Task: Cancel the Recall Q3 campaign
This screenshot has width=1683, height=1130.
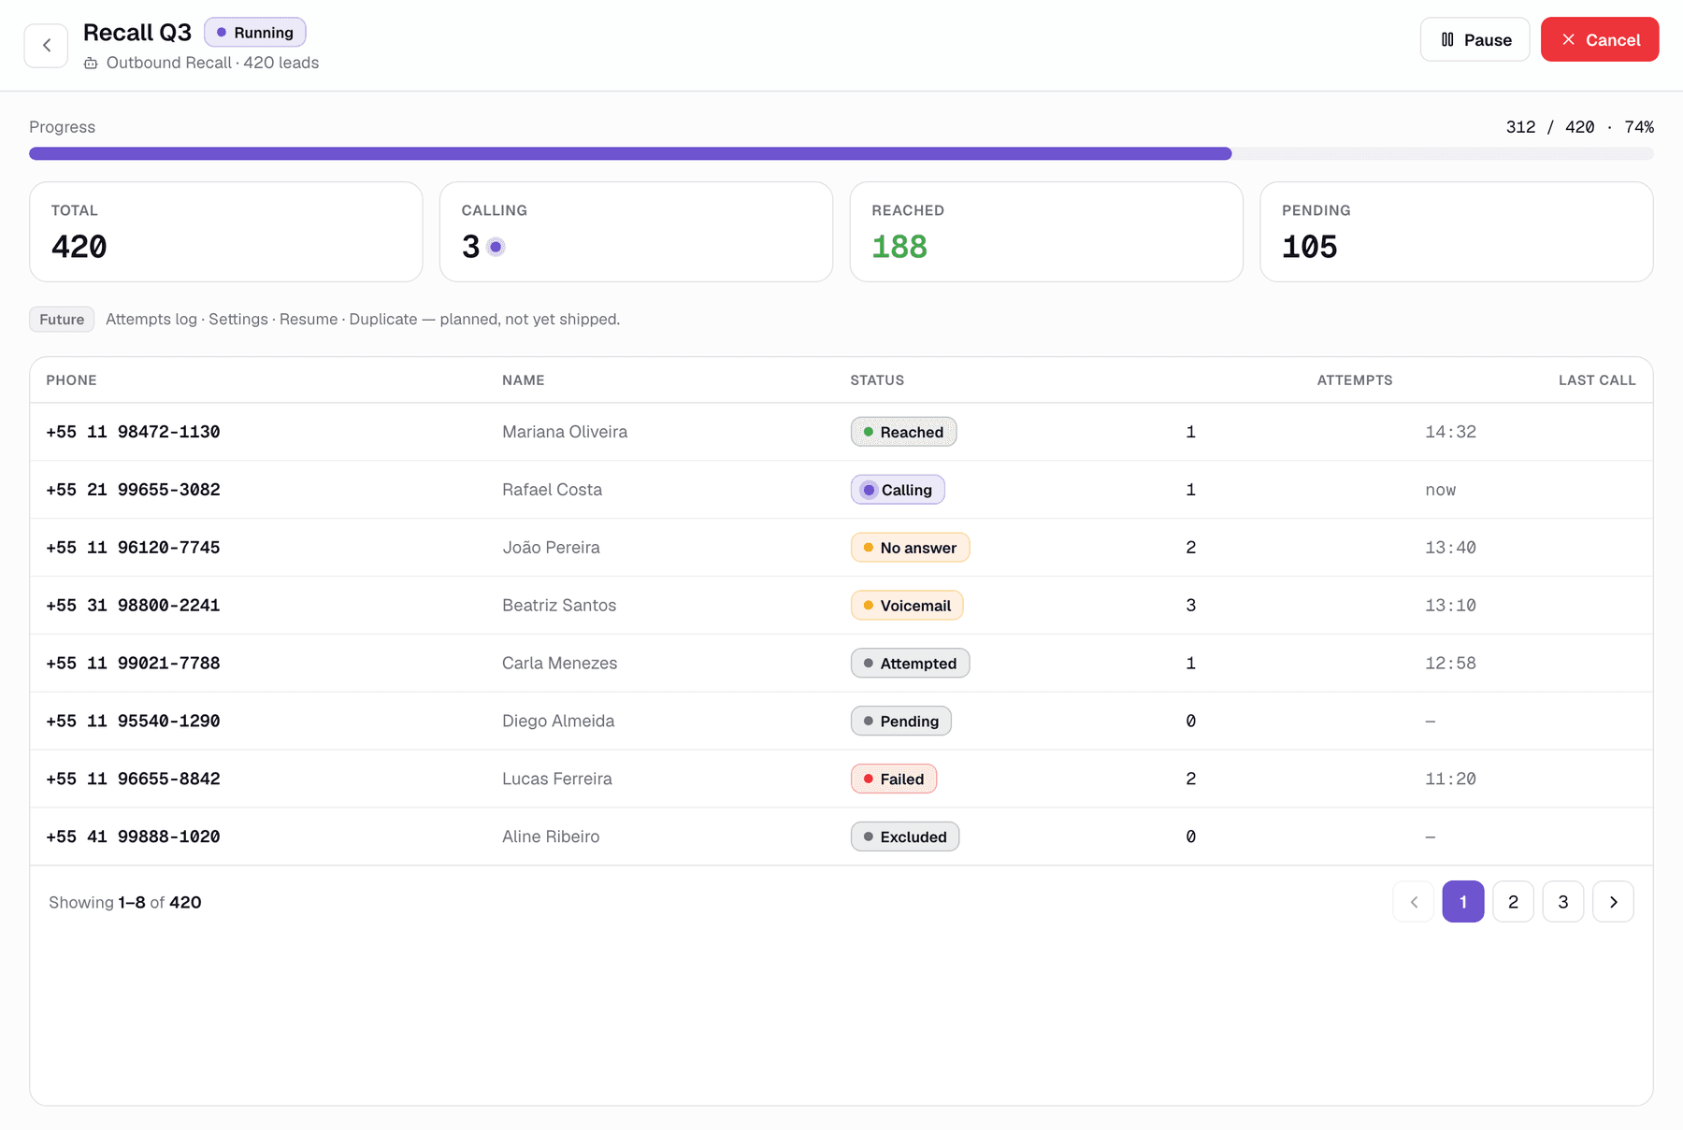Action: coord(1600,39)
